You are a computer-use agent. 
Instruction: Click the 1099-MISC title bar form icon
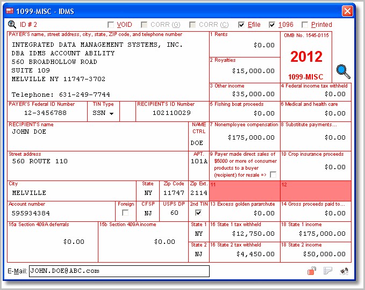point(10,11)
